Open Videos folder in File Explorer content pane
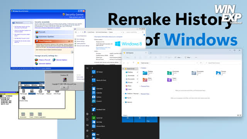Viewport: 247px width, 139px height. coord(172,80)
